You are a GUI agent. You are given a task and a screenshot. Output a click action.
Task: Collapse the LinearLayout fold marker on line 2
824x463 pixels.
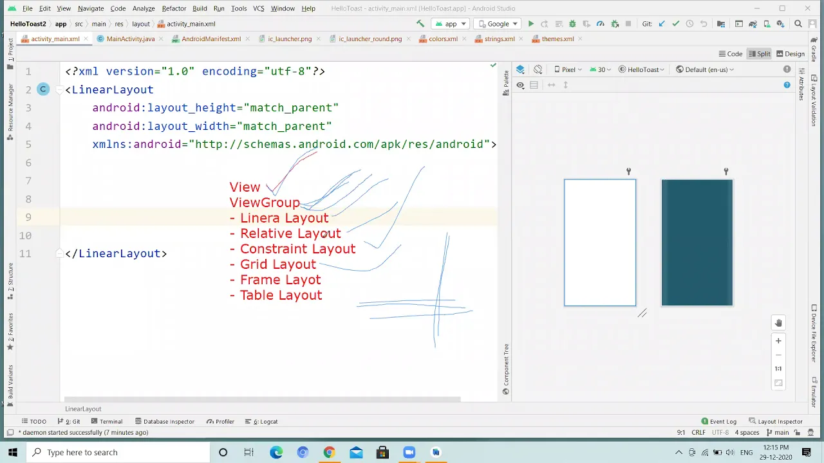[x=60, y=89]
